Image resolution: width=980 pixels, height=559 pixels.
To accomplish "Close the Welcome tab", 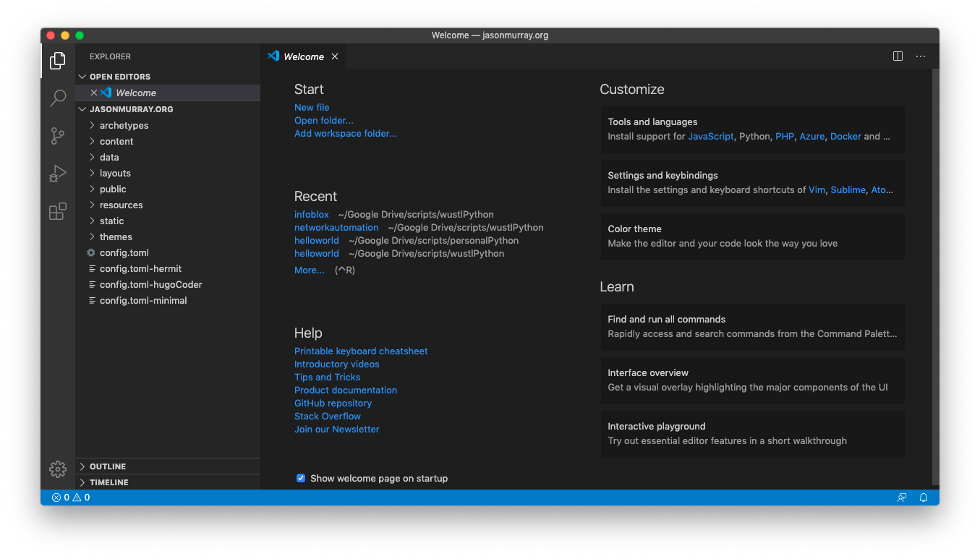I will (x=335, y=56).
